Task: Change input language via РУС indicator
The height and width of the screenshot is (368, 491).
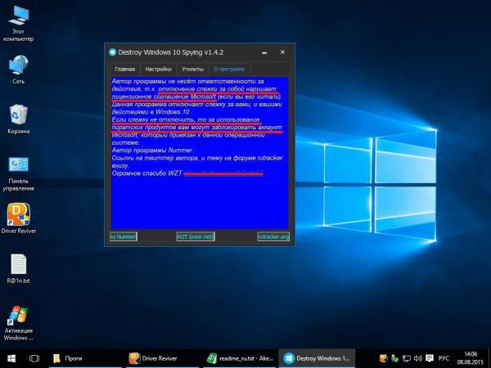Action: click(x=444, y=358)
